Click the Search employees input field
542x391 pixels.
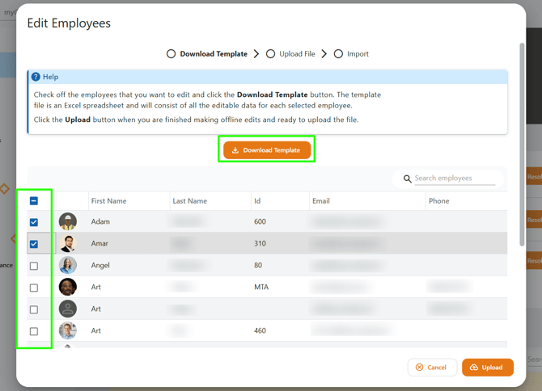(x=454, y=179)
